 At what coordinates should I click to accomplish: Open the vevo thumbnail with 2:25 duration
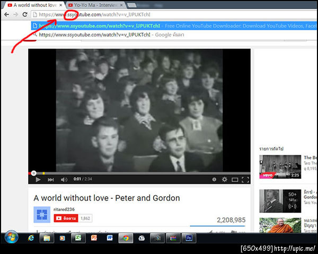[x=280, y=167]
